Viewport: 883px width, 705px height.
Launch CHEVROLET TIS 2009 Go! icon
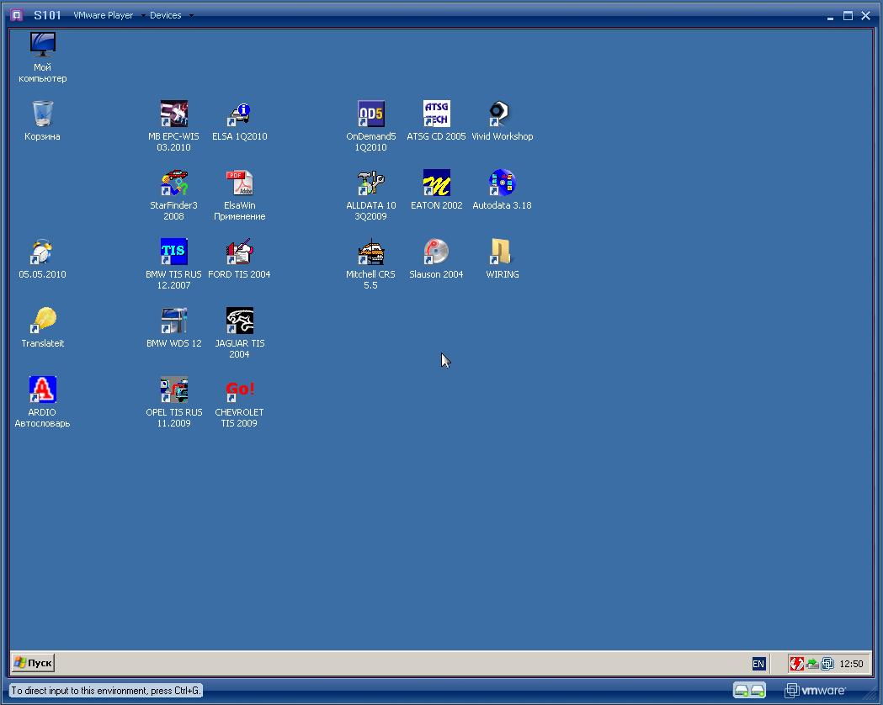240,390
